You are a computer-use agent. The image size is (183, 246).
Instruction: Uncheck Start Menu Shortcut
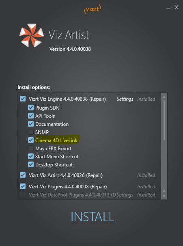(x=31, y=156)
